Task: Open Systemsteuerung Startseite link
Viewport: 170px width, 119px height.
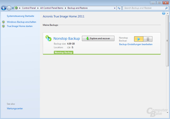Action: 20,16
